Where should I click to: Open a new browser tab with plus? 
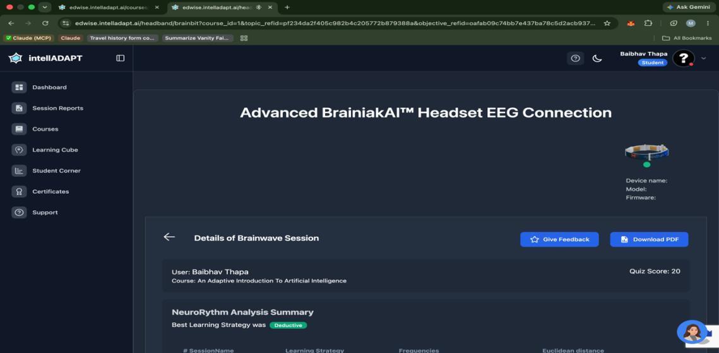pos(287,8)
